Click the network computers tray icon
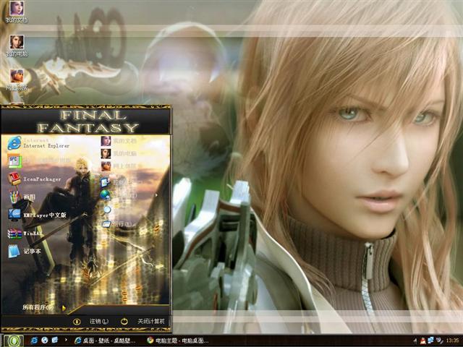The width and height of the screenshot is (463, 347). [431, 340]
